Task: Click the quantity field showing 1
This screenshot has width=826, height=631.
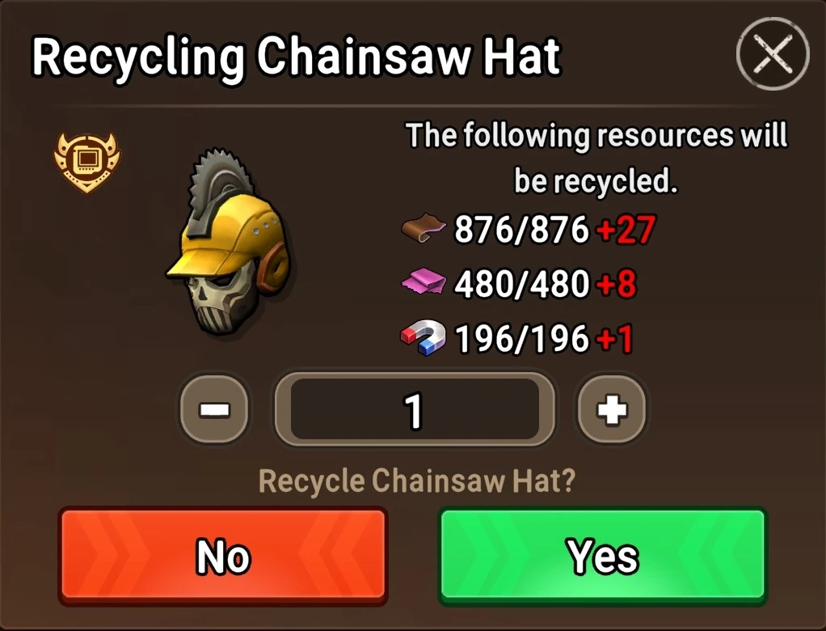Action: click(x=415, y=409)
